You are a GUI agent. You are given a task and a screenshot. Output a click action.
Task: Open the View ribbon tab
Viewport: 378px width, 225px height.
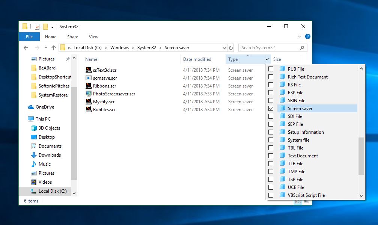click(93, 37)
